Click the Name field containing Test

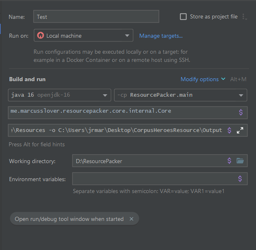pos(96,16)
